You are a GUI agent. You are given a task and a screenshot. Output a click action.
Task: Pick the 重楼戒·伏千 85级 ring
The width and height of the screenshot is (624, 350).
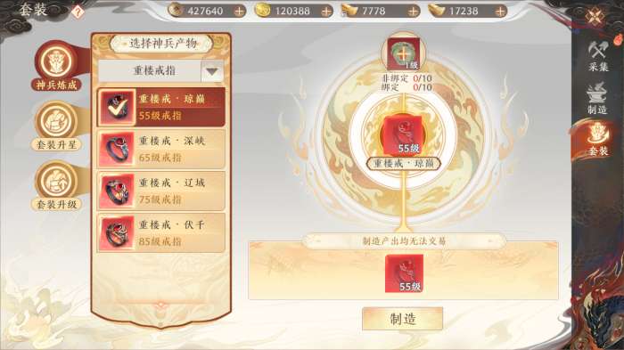point(161,233)
